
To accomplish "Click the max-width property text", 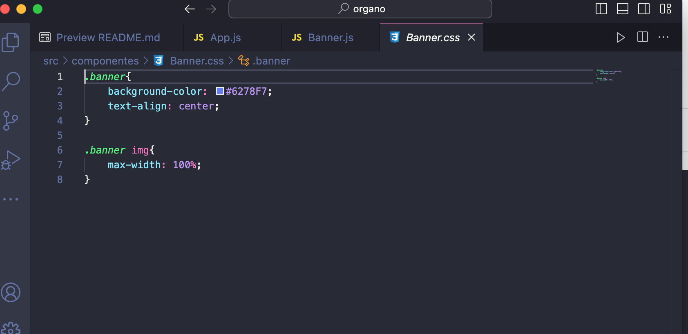I will click(x=134, y=165).
